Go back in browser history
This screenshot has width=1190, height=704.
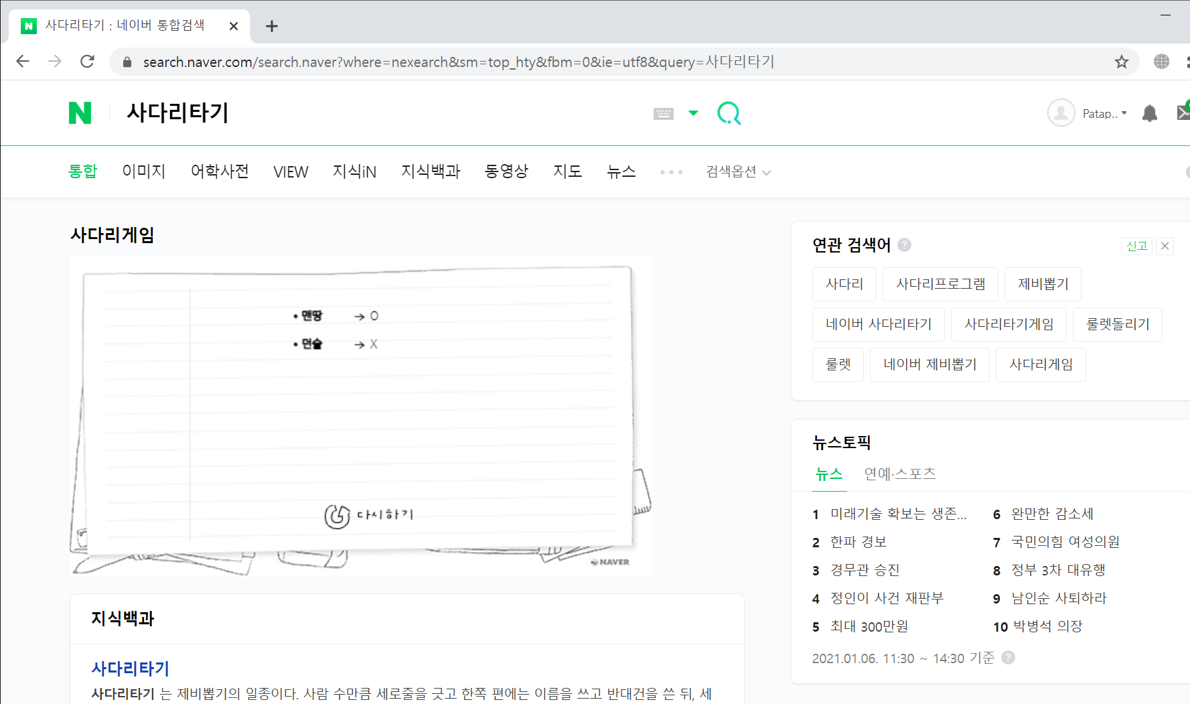(23, 62)
